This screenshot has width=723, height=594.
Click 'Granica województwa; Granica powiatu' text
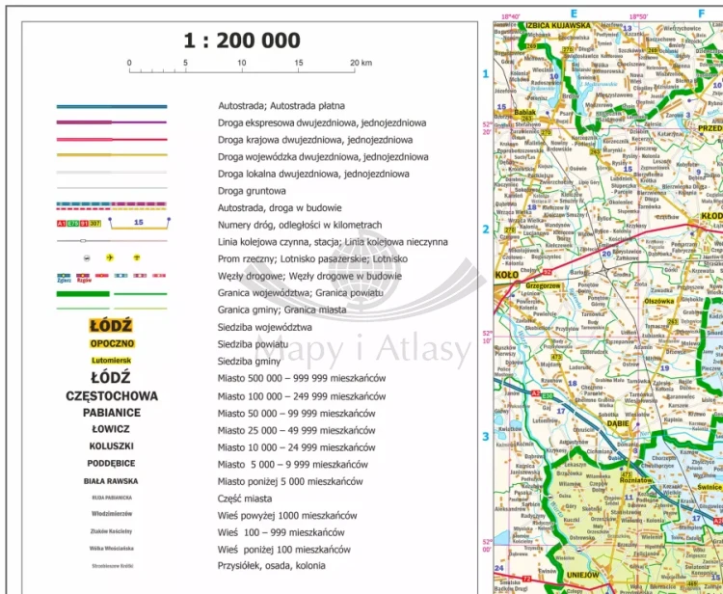tap(300, 293)
